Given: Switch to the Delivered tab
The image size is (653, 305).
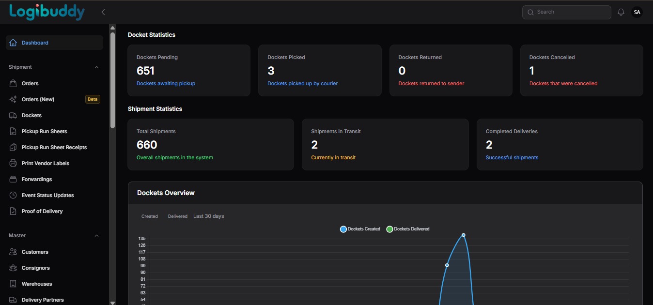Looking at the screenshot, I should coord(177,216).
